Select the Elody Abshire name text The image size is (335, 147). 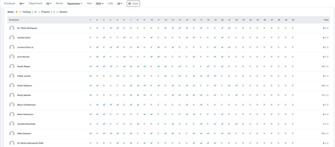(24, 95)
